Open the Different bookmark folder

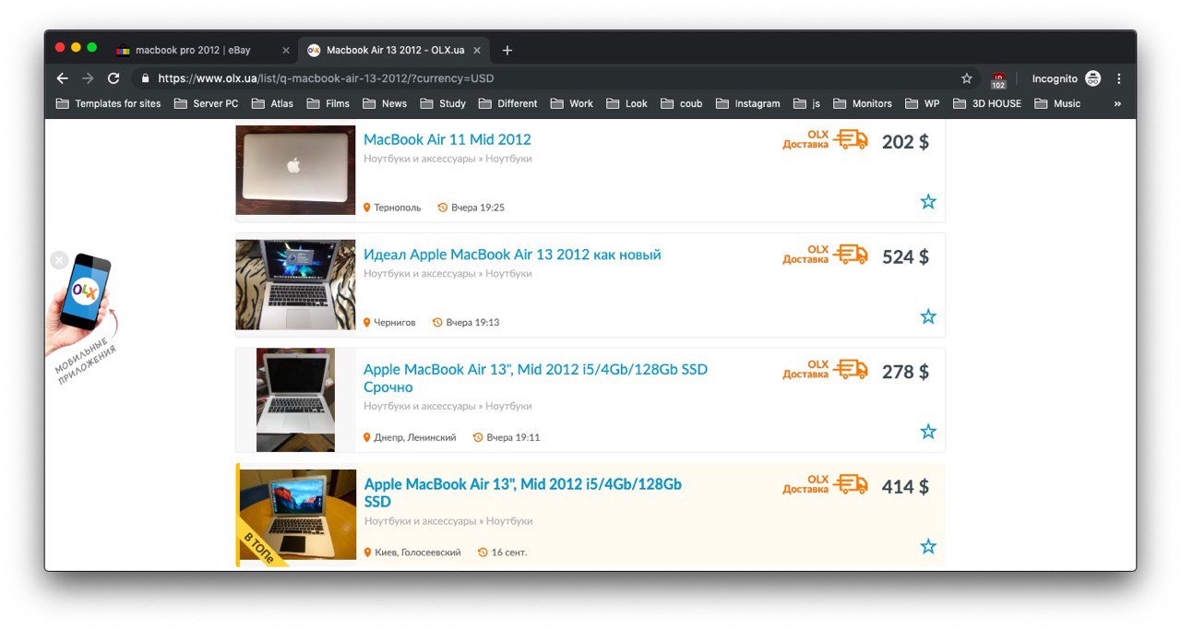pyautogui.click(x=507, y=103)
